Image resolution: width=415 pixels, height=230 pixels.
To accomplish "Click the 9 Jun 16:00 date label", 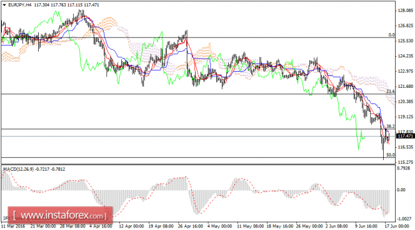I will coord(366,226).
